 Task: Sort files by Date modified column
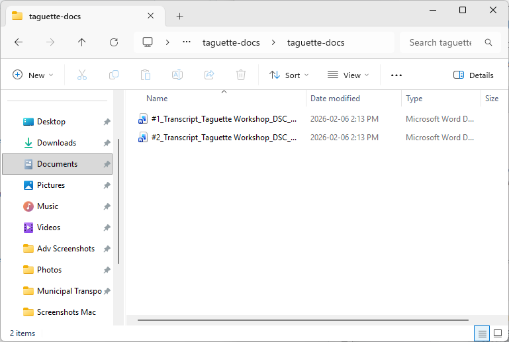[x=335, y=99]
